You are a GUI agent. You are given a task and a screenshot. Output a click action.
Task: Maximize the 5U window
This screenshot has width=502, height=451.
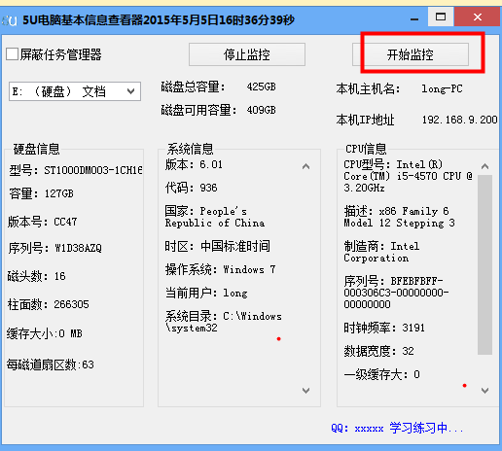tap(441, 17)
